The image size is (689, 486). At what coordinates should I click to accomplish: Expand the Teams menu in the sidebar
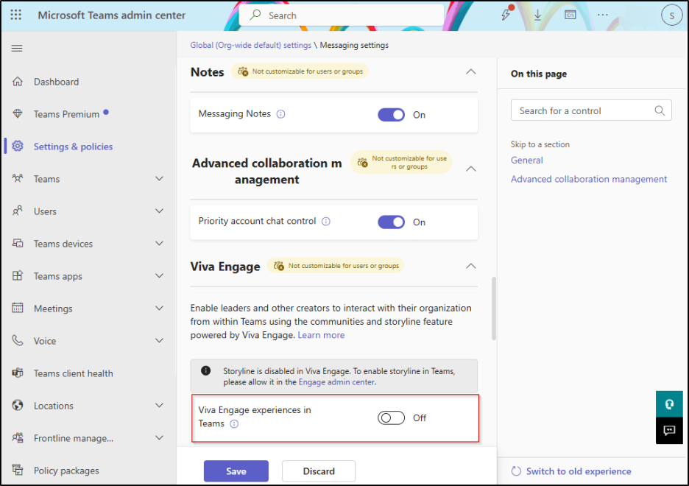pos(159,179)
